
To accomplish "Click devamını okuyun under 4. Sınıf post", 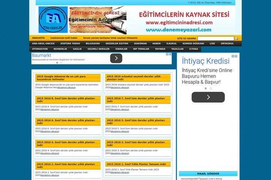I will click(x=50, y=153).
